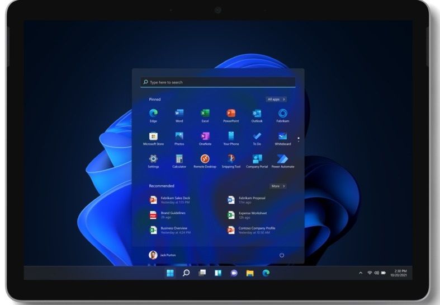Image resolution: width=440 pixels, height=305 pixels.
Task: Open Search from the taskbar
Action: (x=186, y=273)
